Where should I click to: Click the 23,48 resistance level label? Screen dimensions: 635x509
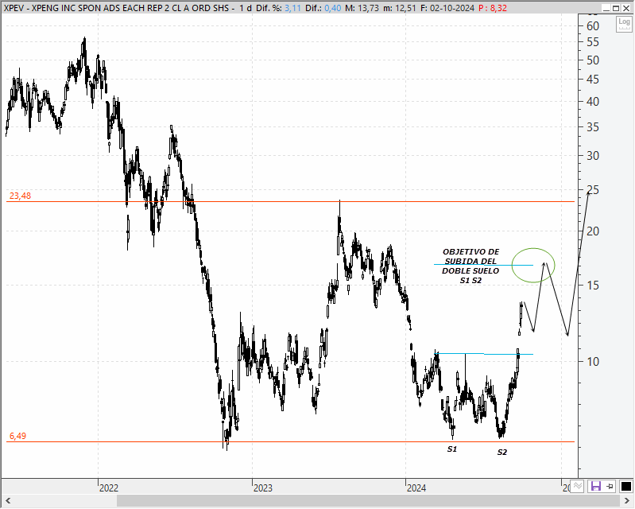point(20,196)
